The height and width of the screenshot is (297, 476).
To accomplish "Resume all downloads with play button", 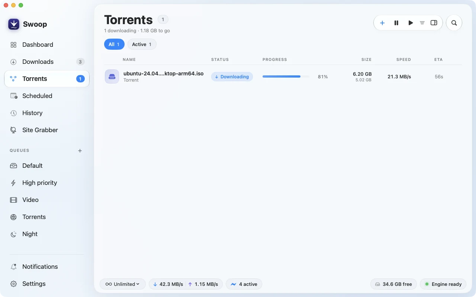I will click(x=411, y=23).
